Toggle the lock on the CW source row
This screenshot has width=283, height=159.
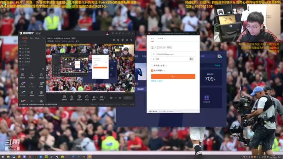pyautogui.click(x=23, y=49)
